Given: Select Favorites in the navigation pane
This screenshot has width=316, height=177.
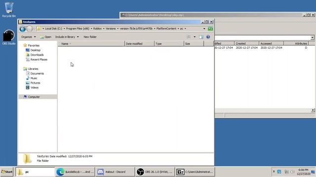Looking at the screenshot, I should 34,46.
